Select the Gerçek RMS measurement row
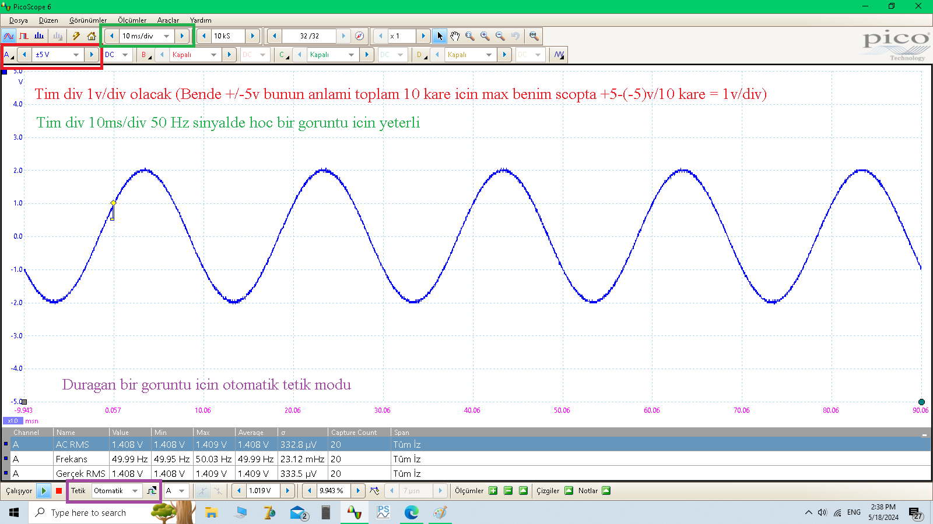 (466, 473)
